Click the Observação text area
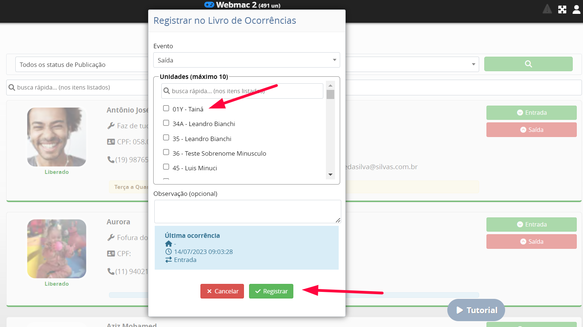 coord(247,212)
